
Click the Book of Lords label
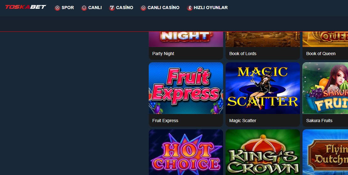click(243, 54)
